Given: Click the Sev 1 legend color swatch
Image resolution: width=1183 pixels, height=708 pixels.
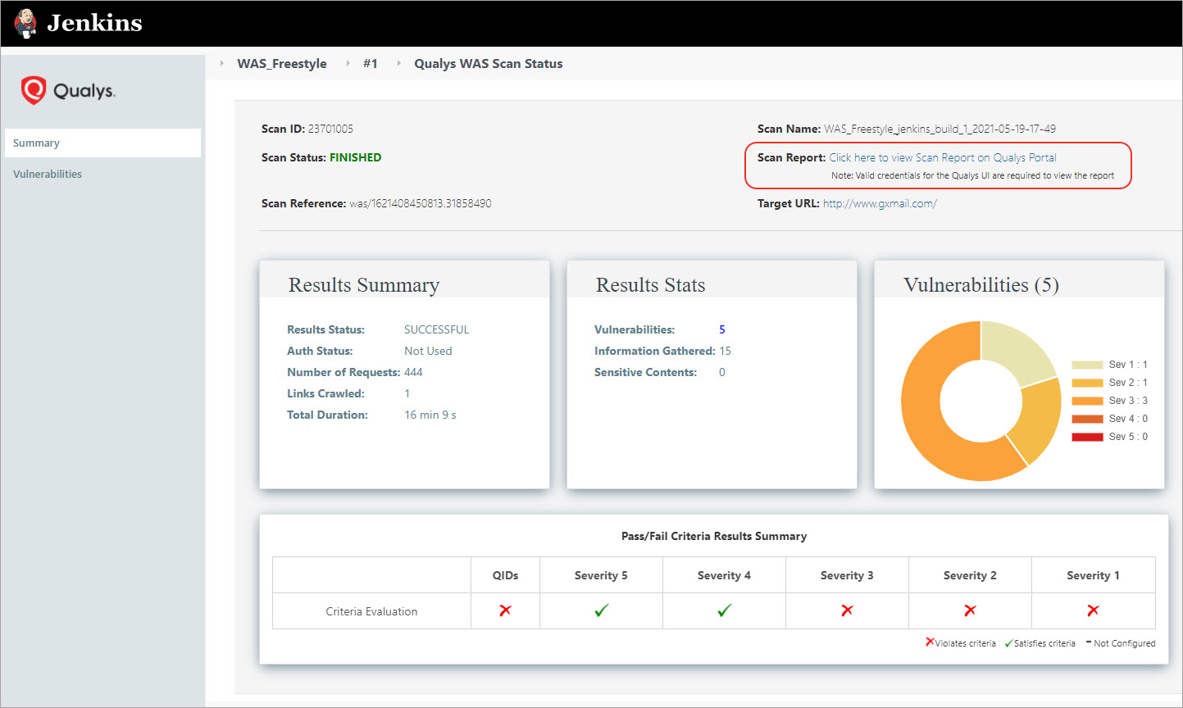Looking at the screenshot, I should [1087, 365].
